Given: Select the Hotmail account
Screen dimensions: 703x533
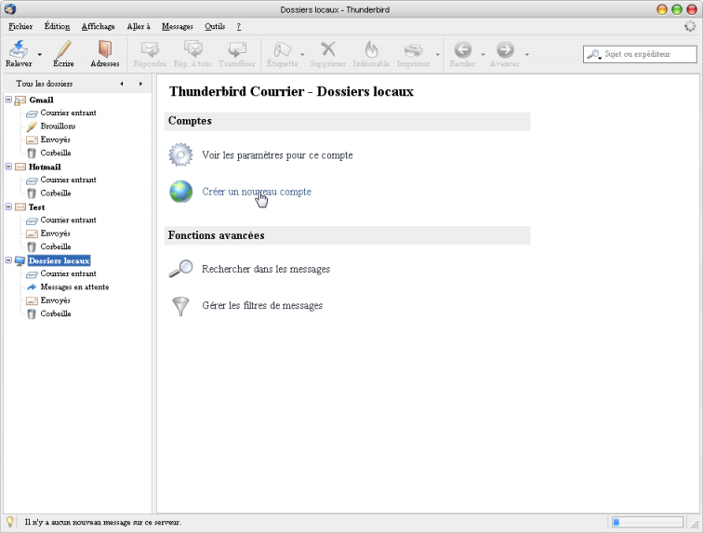Looking at the screenshot, I should pos(45,167).
